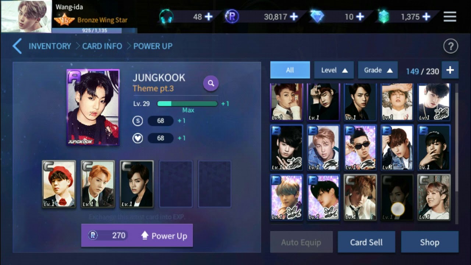
Task: Go to CARD INFO breadcrumb
Action: [x=102, y=46]
